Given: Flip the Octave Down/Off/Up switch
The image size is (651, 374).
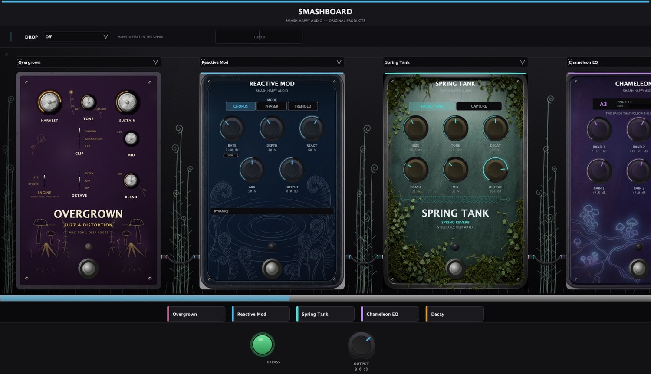Looking at the screenshot, I should click(x=79, y=180).
